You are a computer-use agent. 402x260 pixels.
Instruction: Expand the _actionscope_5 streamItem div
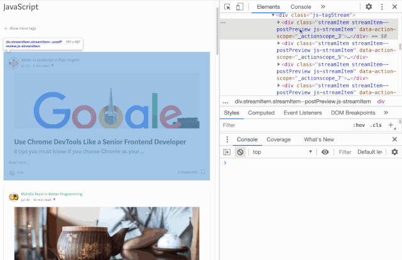pyautogui.click(x=278, y=43)
